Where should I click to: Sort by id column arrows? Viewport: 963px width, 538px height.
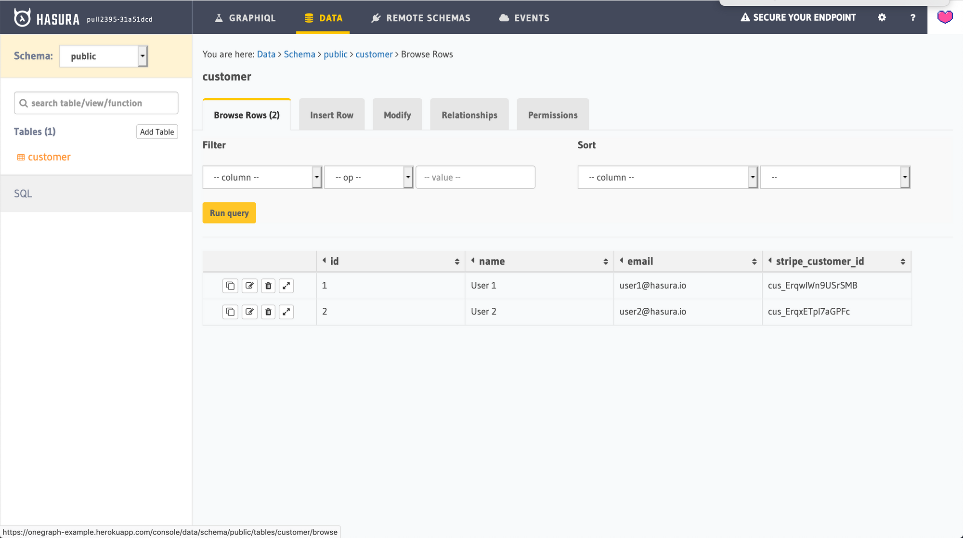pyautogui.click(x=457, y=262)
